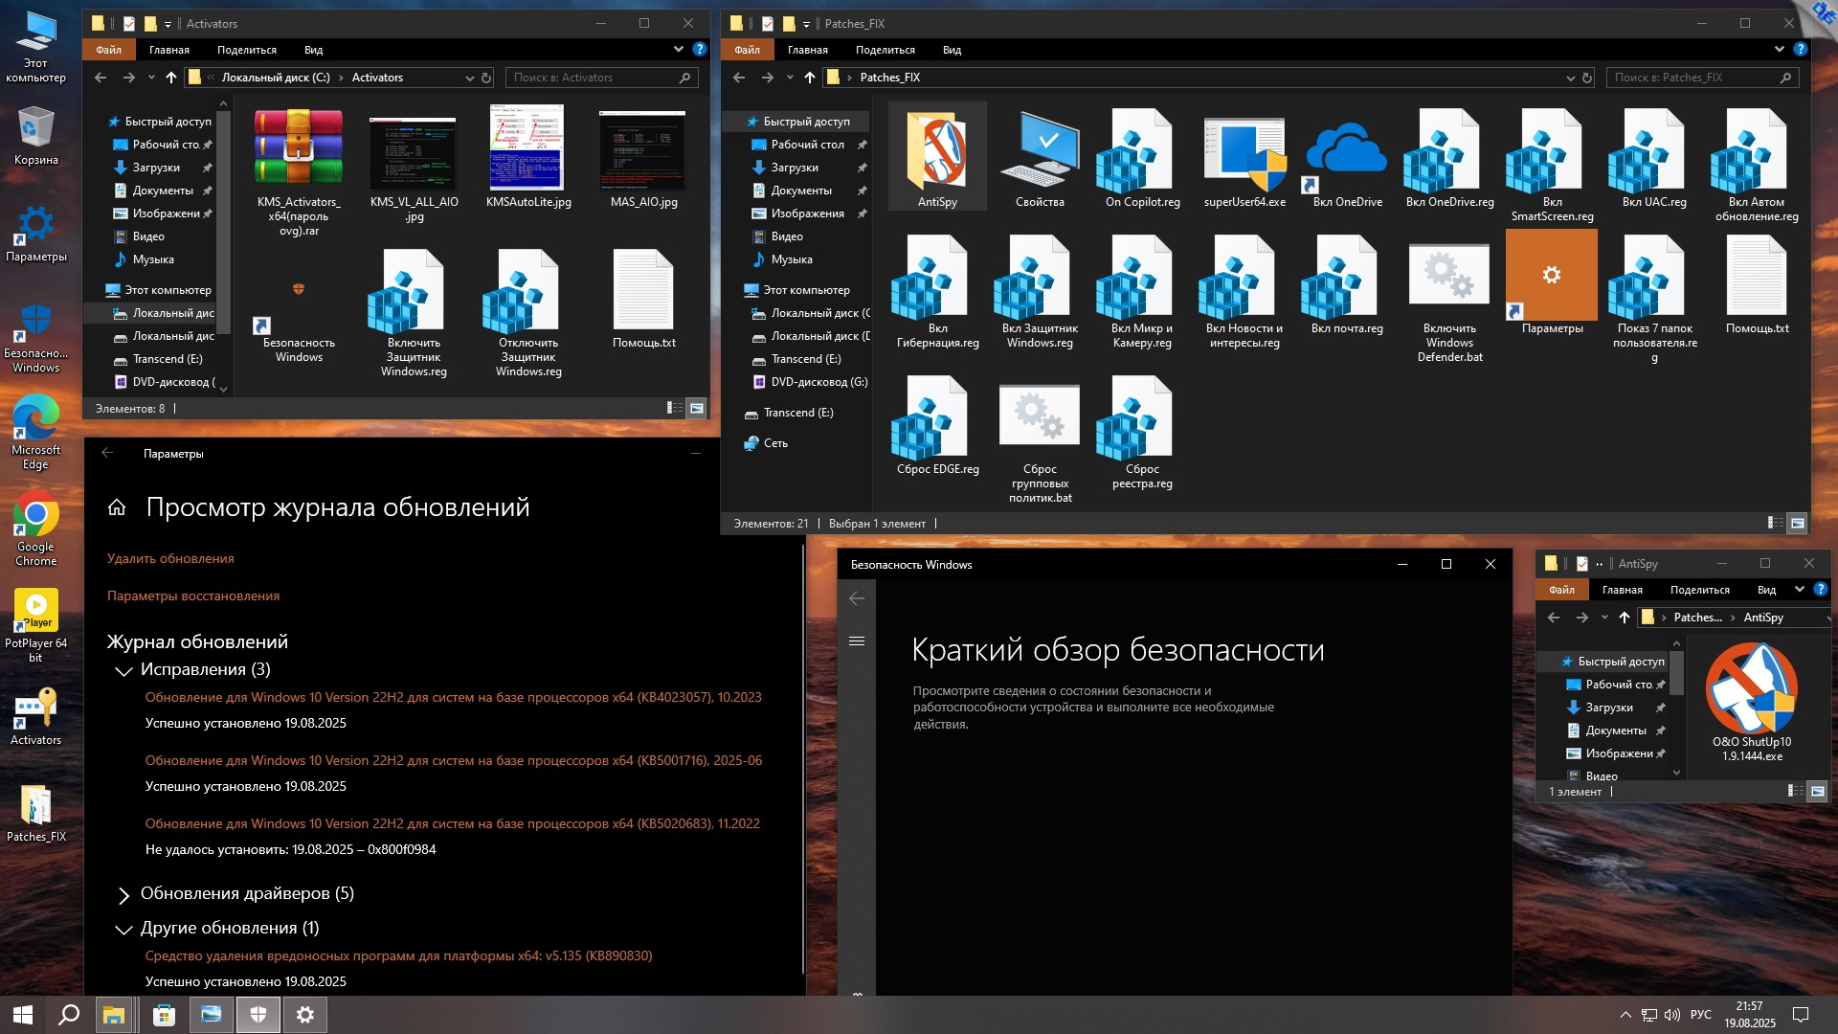The image size is (1838, 1034).
Task: Open Поделиться tab in Patches_FIX window
Action: (x=885, y=50)
